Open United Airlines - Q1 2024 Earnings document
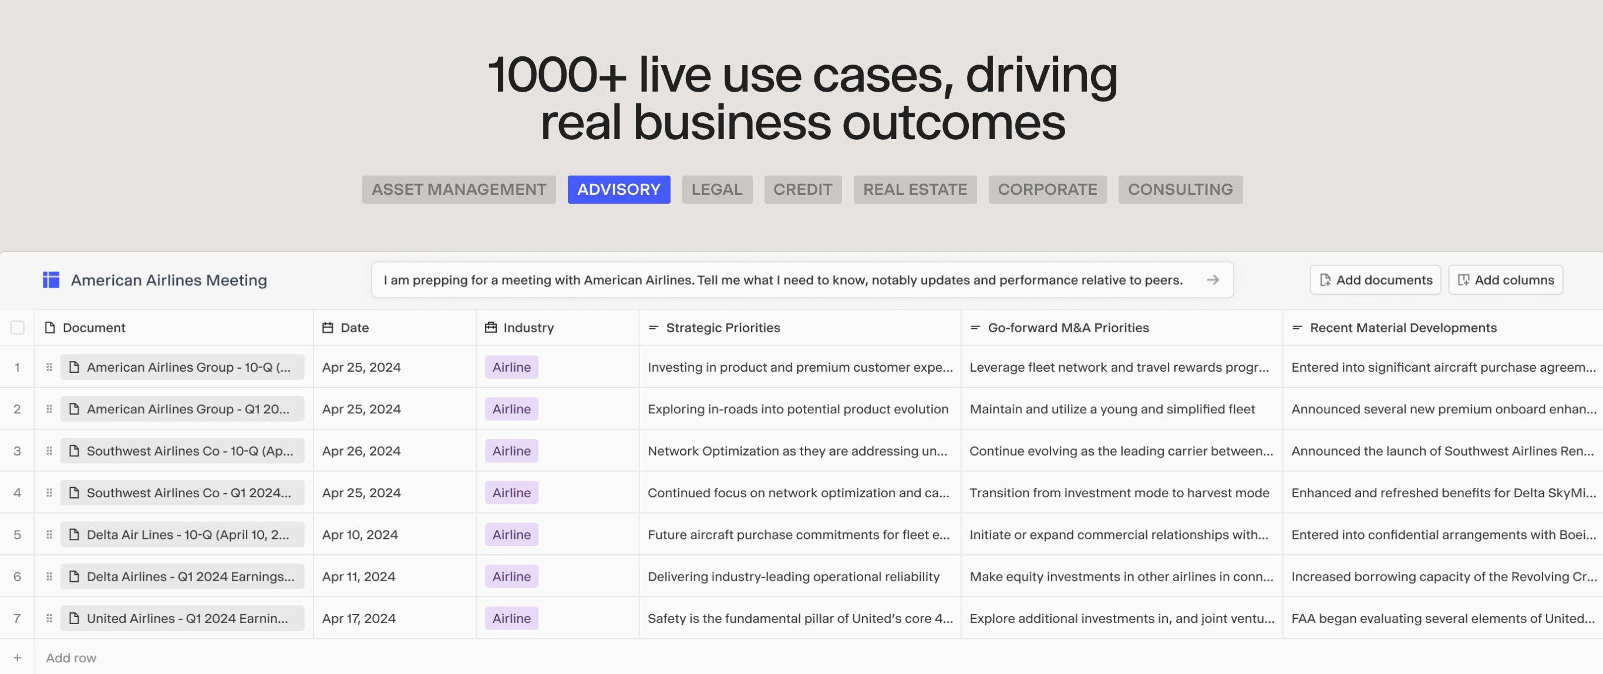 [x=183, y=618]
